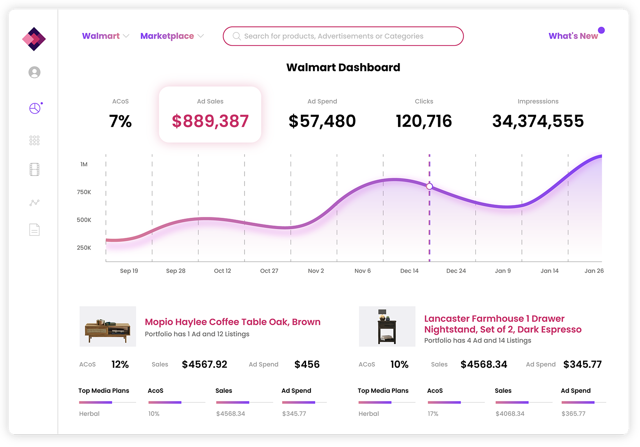Click the 34,374,555 impressions value
Screen dimensions: 640x447
point(538,121)
